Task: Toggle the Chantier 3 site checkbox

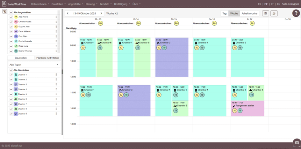Action: coord(11,85)
